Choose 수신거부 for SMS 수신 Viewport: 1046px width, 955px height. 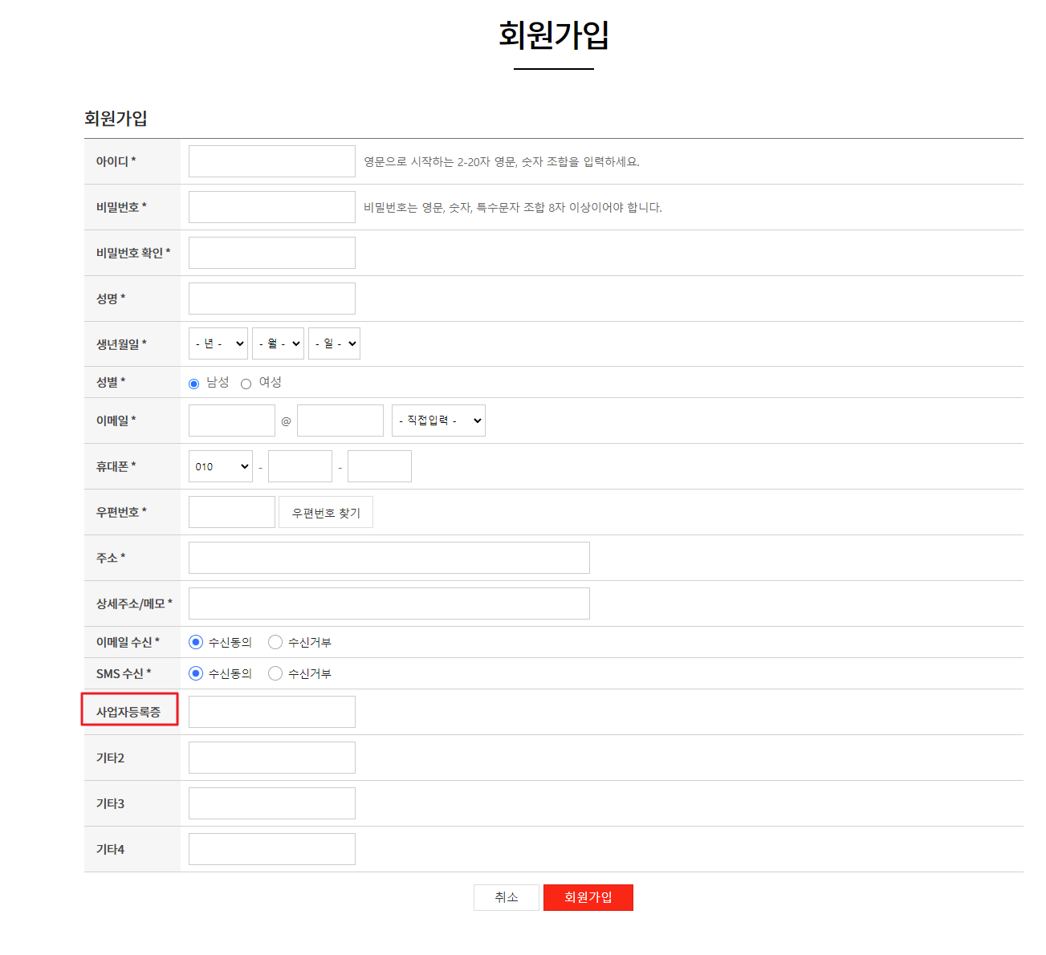coord(275,673)
